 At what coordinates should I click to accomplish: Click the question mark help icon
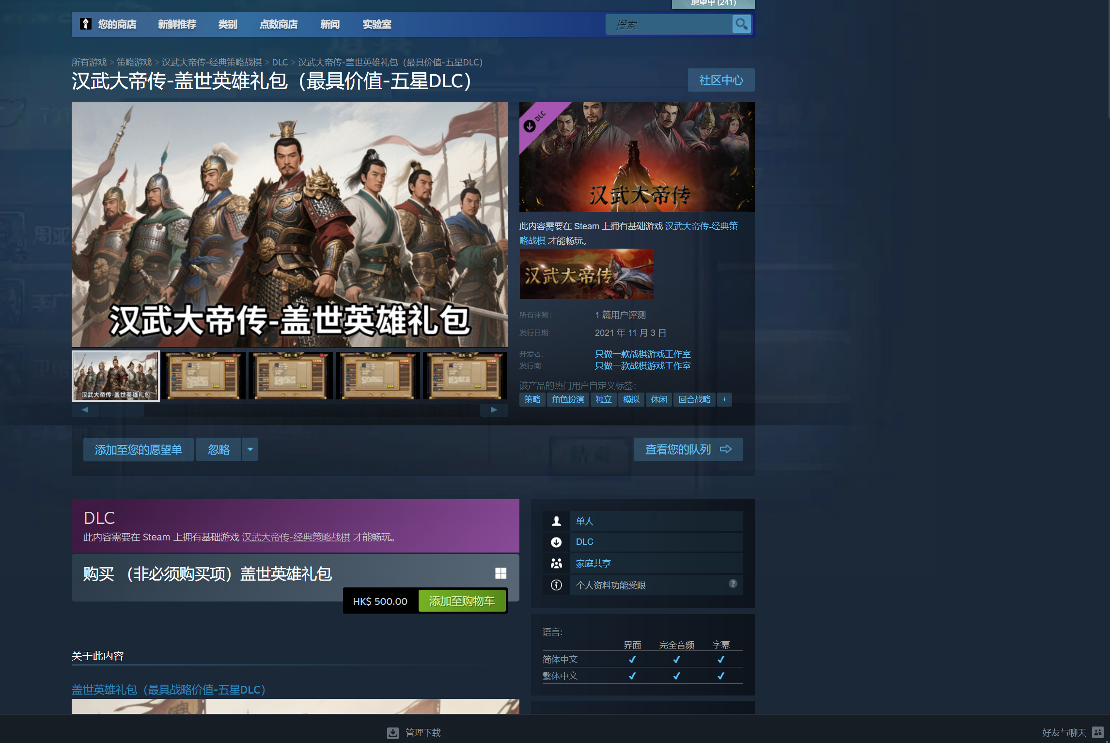coord(733,584)
